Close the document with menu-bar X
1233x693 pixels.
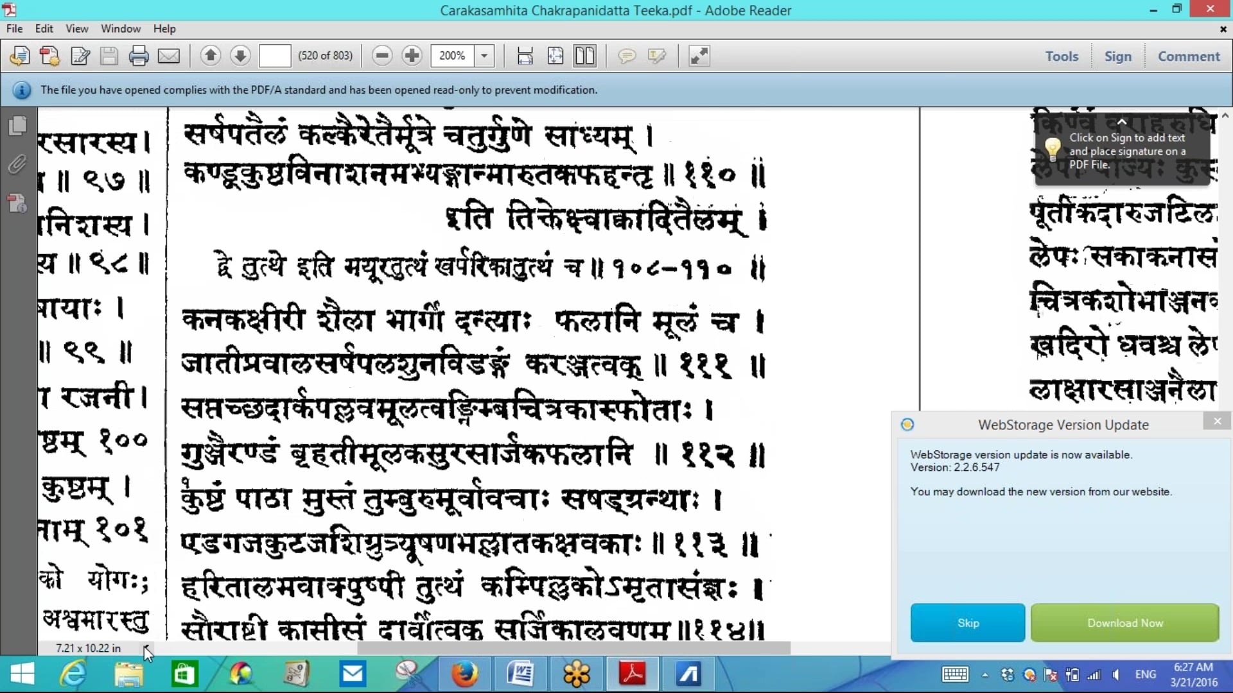click(x=1223, y=29)
